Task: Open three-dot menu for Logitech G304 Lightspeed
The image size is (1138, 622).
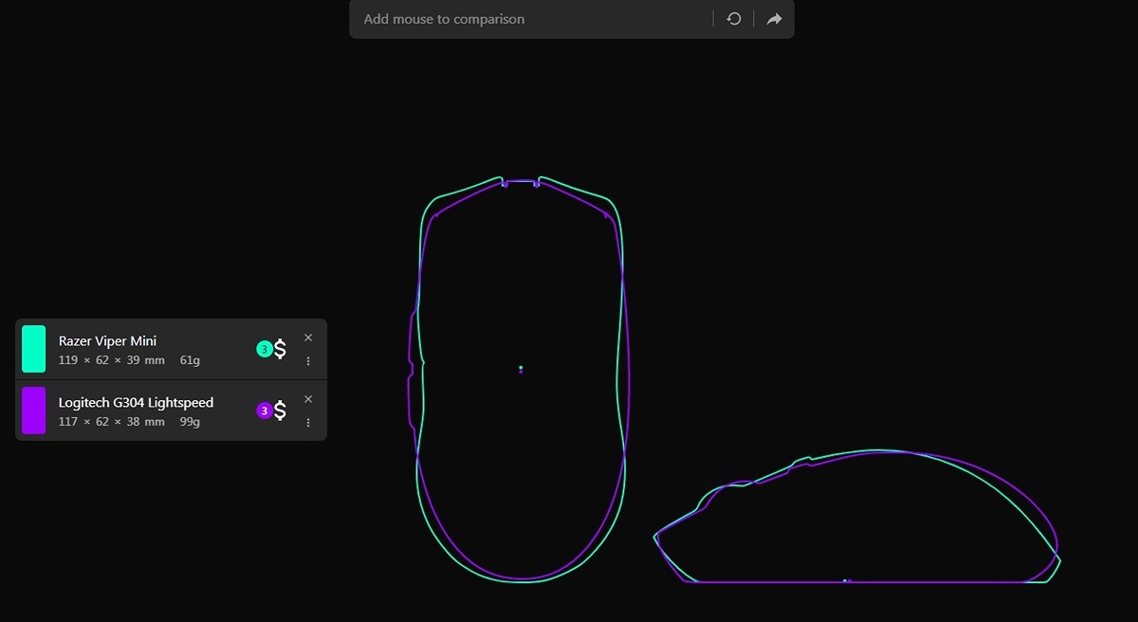Action: click(x=308, y=423)
